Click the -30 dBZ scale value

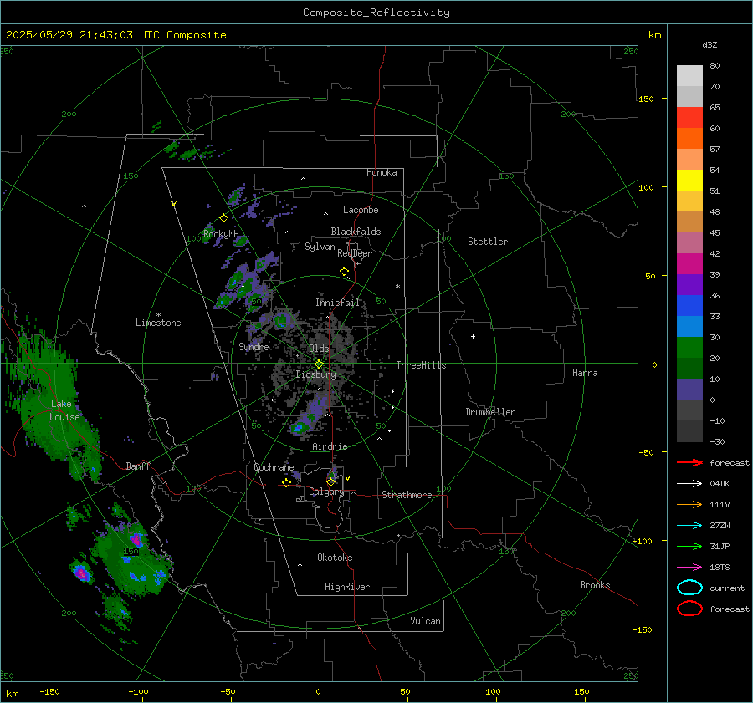(717, 442)
